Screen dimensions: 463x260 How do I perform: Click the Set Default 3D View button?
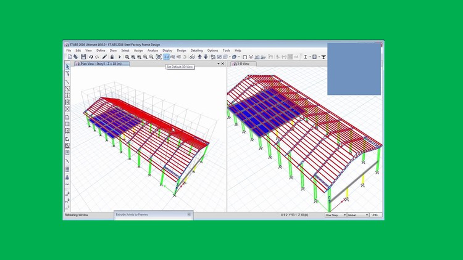coord(166,57)
